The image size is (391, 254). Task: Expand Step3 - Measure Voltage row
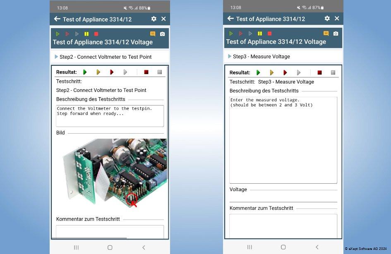pyautogui.click(x=283, y=56)
